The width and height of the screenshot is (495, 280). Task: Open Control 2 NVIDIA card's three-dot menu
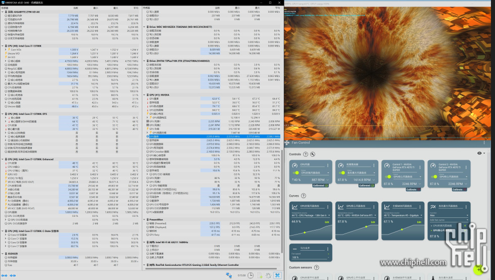[x=466, y=167]
